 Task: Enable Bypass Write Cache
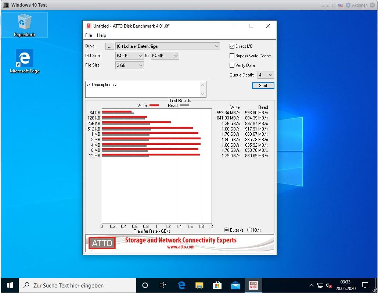[232, 56]
